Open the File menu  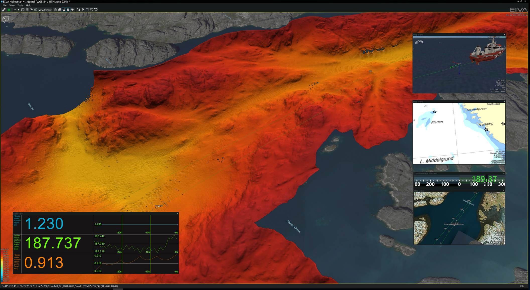pos(5,5)
